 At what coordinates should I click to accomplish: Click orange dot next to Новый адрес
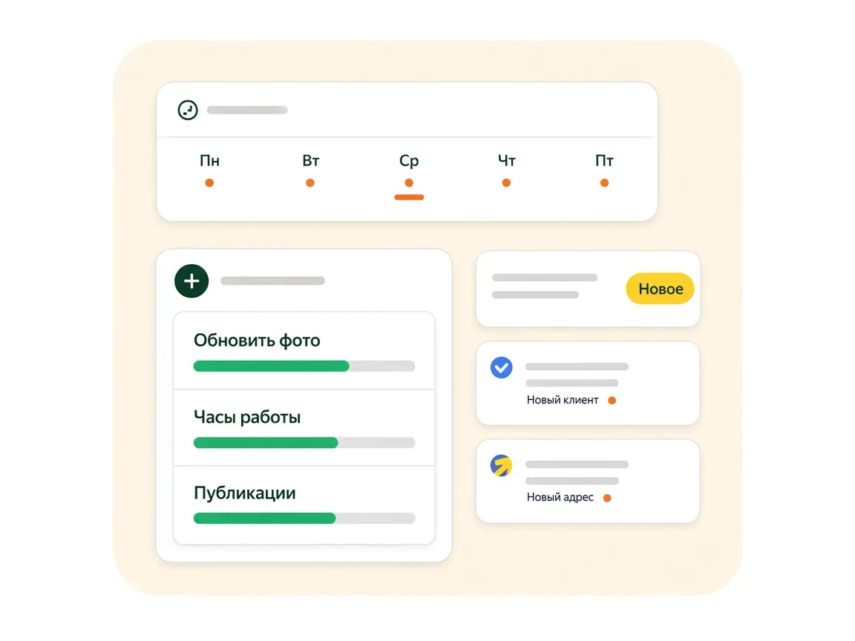pos(607,498)
